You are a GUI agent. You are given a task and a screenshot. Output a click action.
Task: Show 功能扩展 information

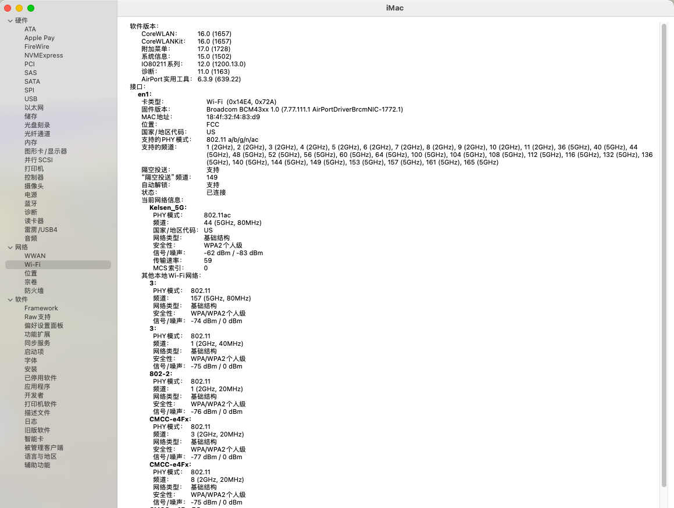(x=37, y=334)
